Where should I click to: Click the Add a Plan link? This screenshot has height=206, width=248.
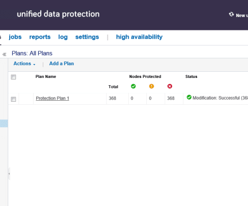[x=61, y=64]
